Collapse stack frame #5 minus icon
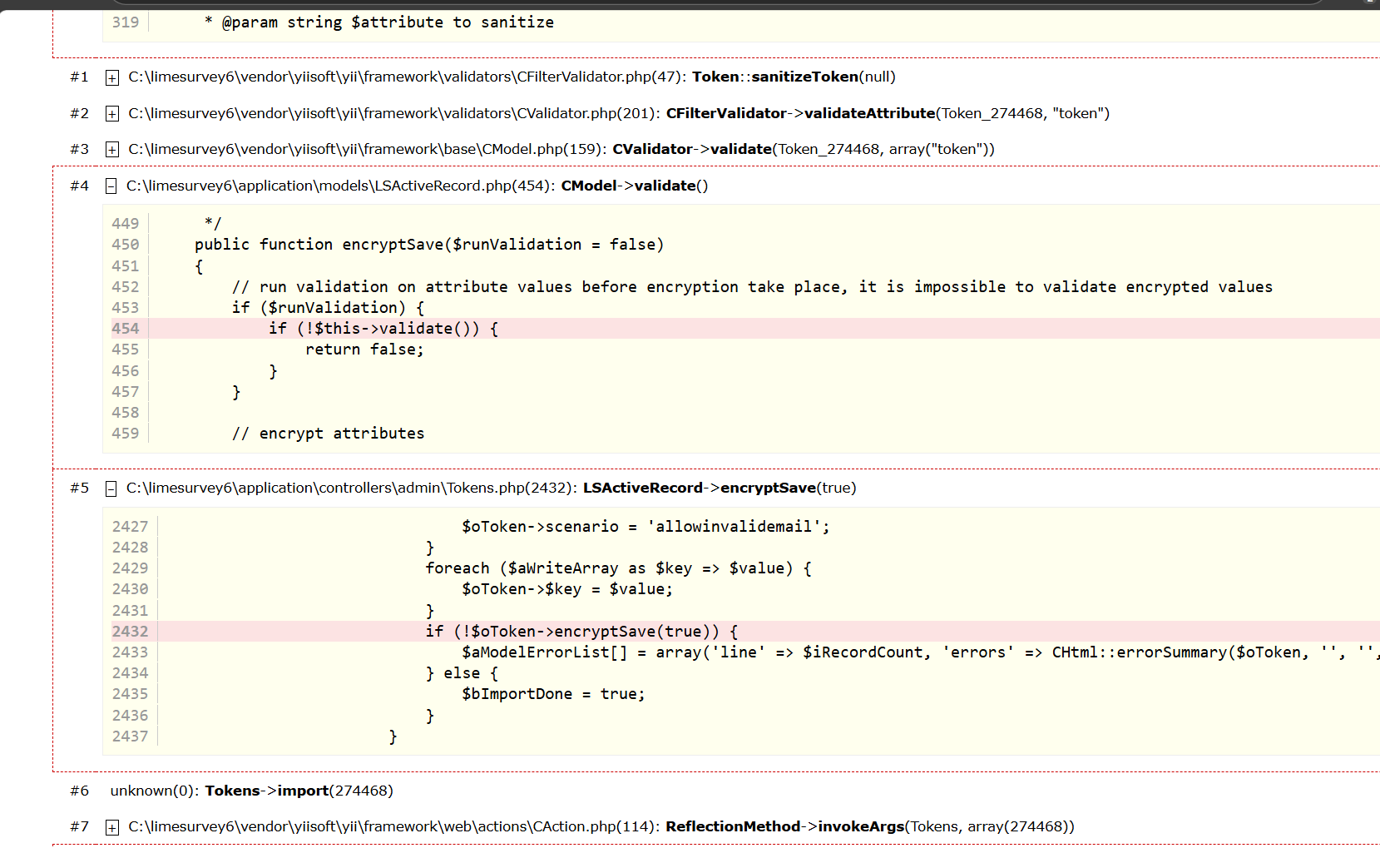Viewport: 1380px width, 848px height. [x=111, y=488]
